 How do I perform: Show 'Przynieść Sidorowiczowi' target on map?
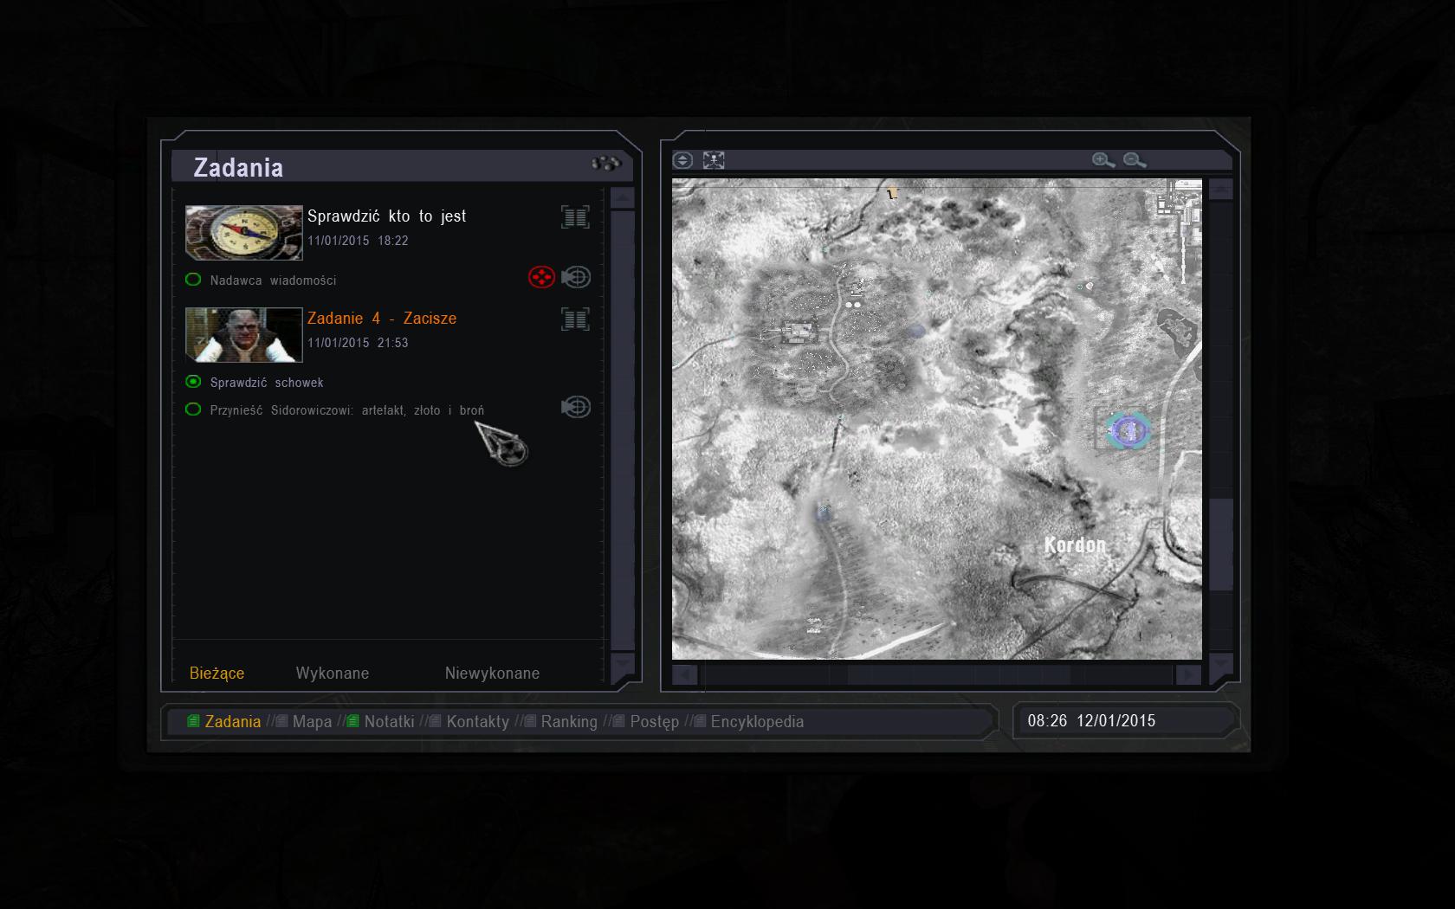pos(576,407)
